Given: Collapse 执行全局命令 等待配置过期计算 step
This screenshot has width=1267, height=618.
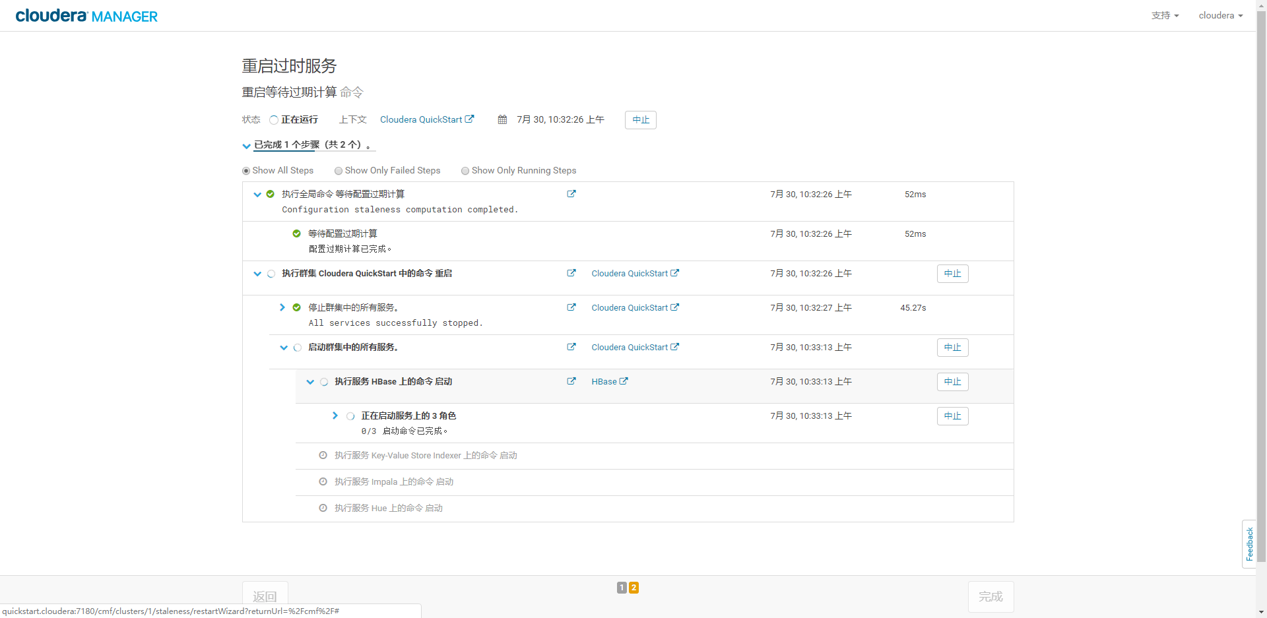Looking at the screenshot, I should pos(257,195).
